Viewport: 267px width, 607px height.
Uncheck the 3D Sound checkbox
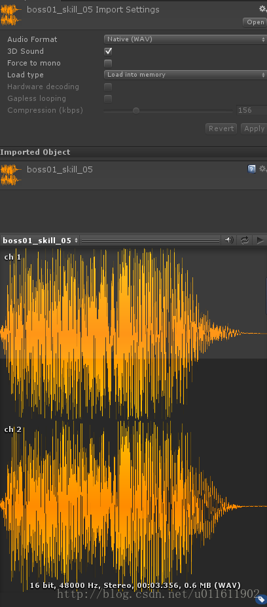108,51
